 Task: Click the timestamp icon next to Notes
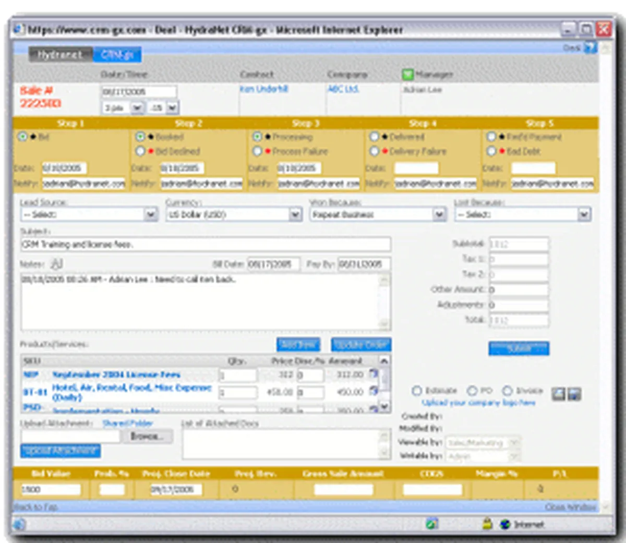[x=57, y=263]
